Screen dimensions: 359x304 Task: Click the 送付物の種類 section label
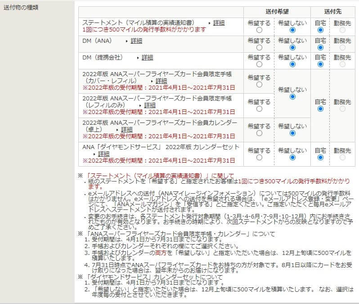pyautogui.click(x=21, y=7)
